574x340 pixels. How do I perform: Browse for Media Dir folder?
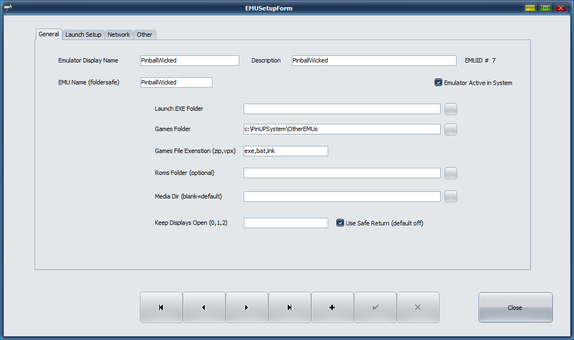click(x=451, y=196)
